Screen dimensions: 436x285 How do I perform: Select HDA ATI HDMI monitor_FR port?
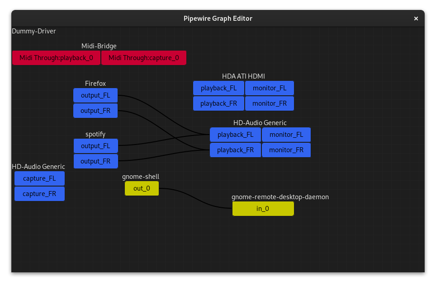tap(270, 103)
